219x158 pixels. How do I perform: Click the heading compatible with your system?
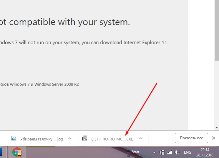(70, 22)
